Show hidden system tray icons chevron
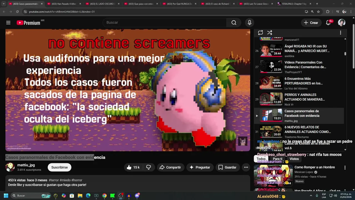Screen dimensions: 355x200 tap(311, 196)
